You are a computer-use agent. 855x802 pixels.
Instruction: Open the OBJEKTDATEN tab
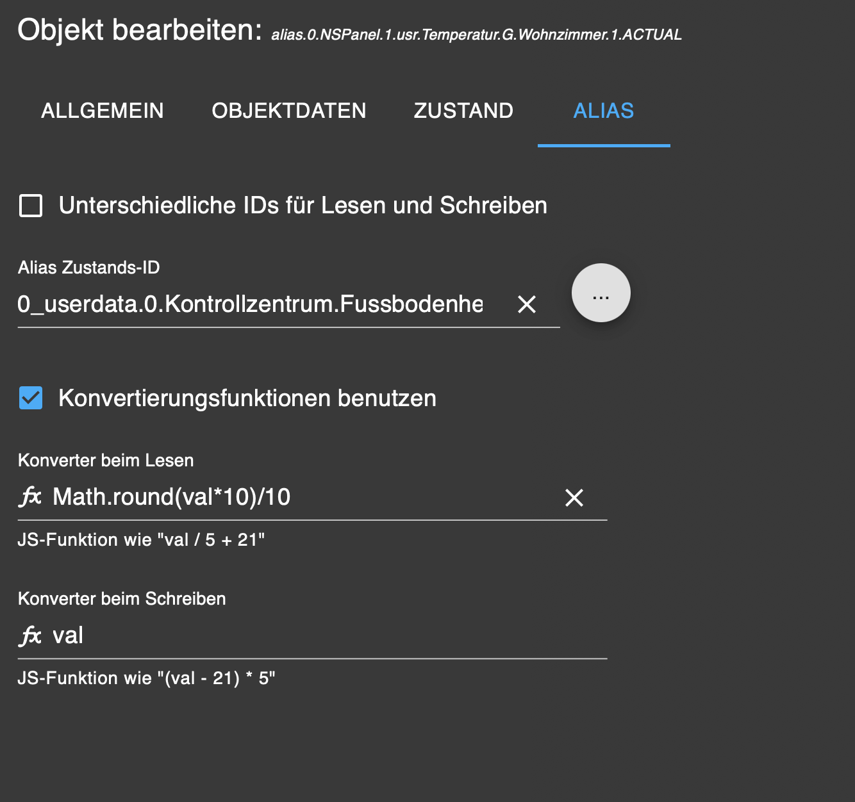[289, 111]
